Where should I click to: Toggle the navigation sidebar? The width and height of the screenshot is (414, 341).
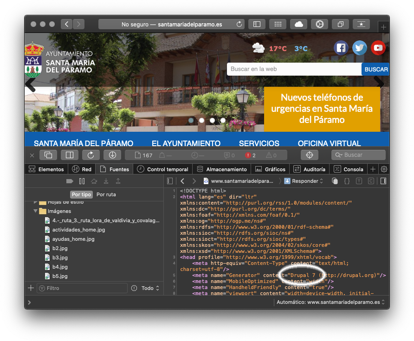point(170,181)
